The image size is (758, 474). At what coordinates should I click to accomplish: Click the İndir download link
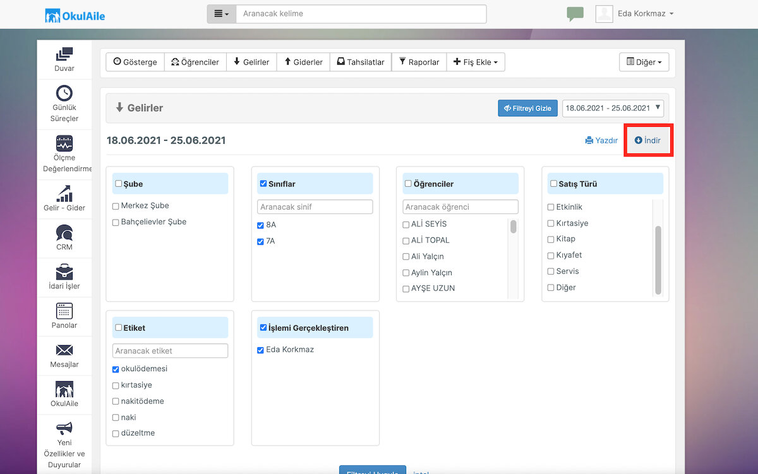(x=648, y=140)
